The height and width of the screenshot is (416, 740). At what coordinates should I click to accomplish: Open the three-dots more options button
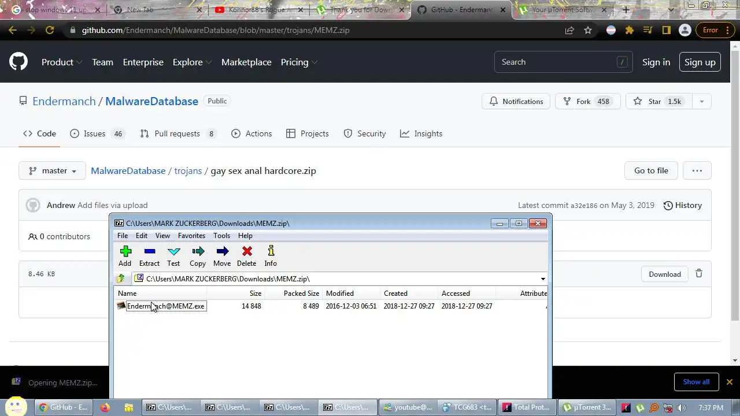click(x=697, y=170)
